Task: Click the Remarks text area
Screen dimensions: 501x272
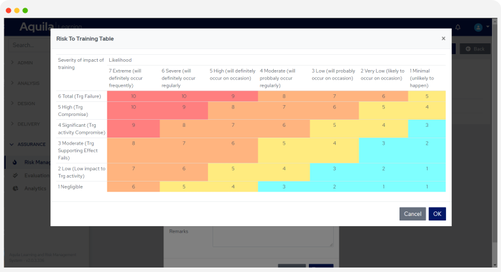Action: pyautogui.click(x=273, y=234)
